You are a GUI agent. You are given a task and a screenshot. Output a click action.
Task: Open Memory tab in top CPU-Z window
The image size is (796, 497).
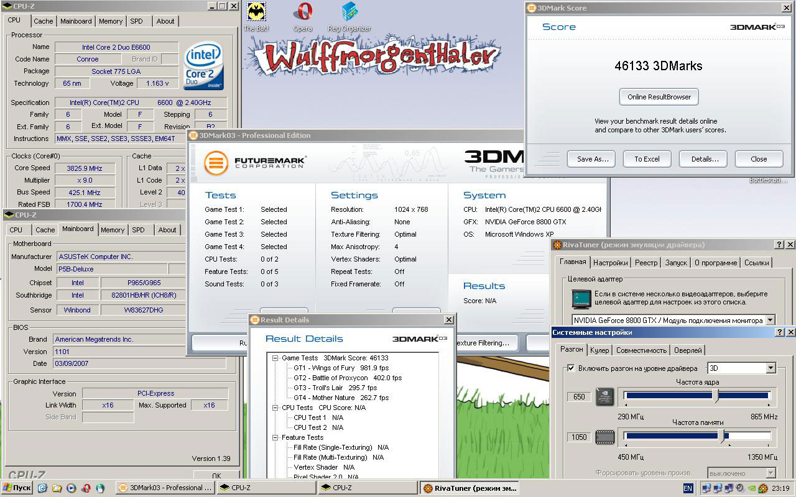111,21
